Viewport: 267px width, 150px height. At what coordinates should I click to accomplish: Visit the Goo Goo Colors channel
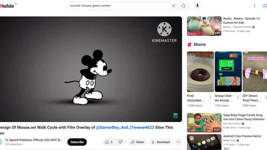(x=232, y=123)
